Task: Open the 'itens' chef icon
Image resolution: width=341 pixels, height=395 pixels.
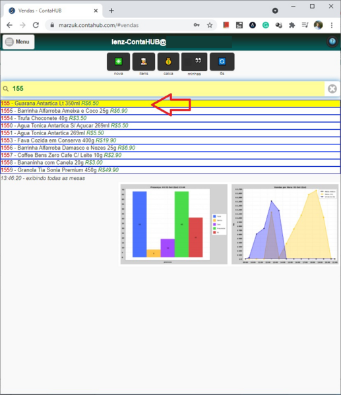Action: tap(144, 61)
